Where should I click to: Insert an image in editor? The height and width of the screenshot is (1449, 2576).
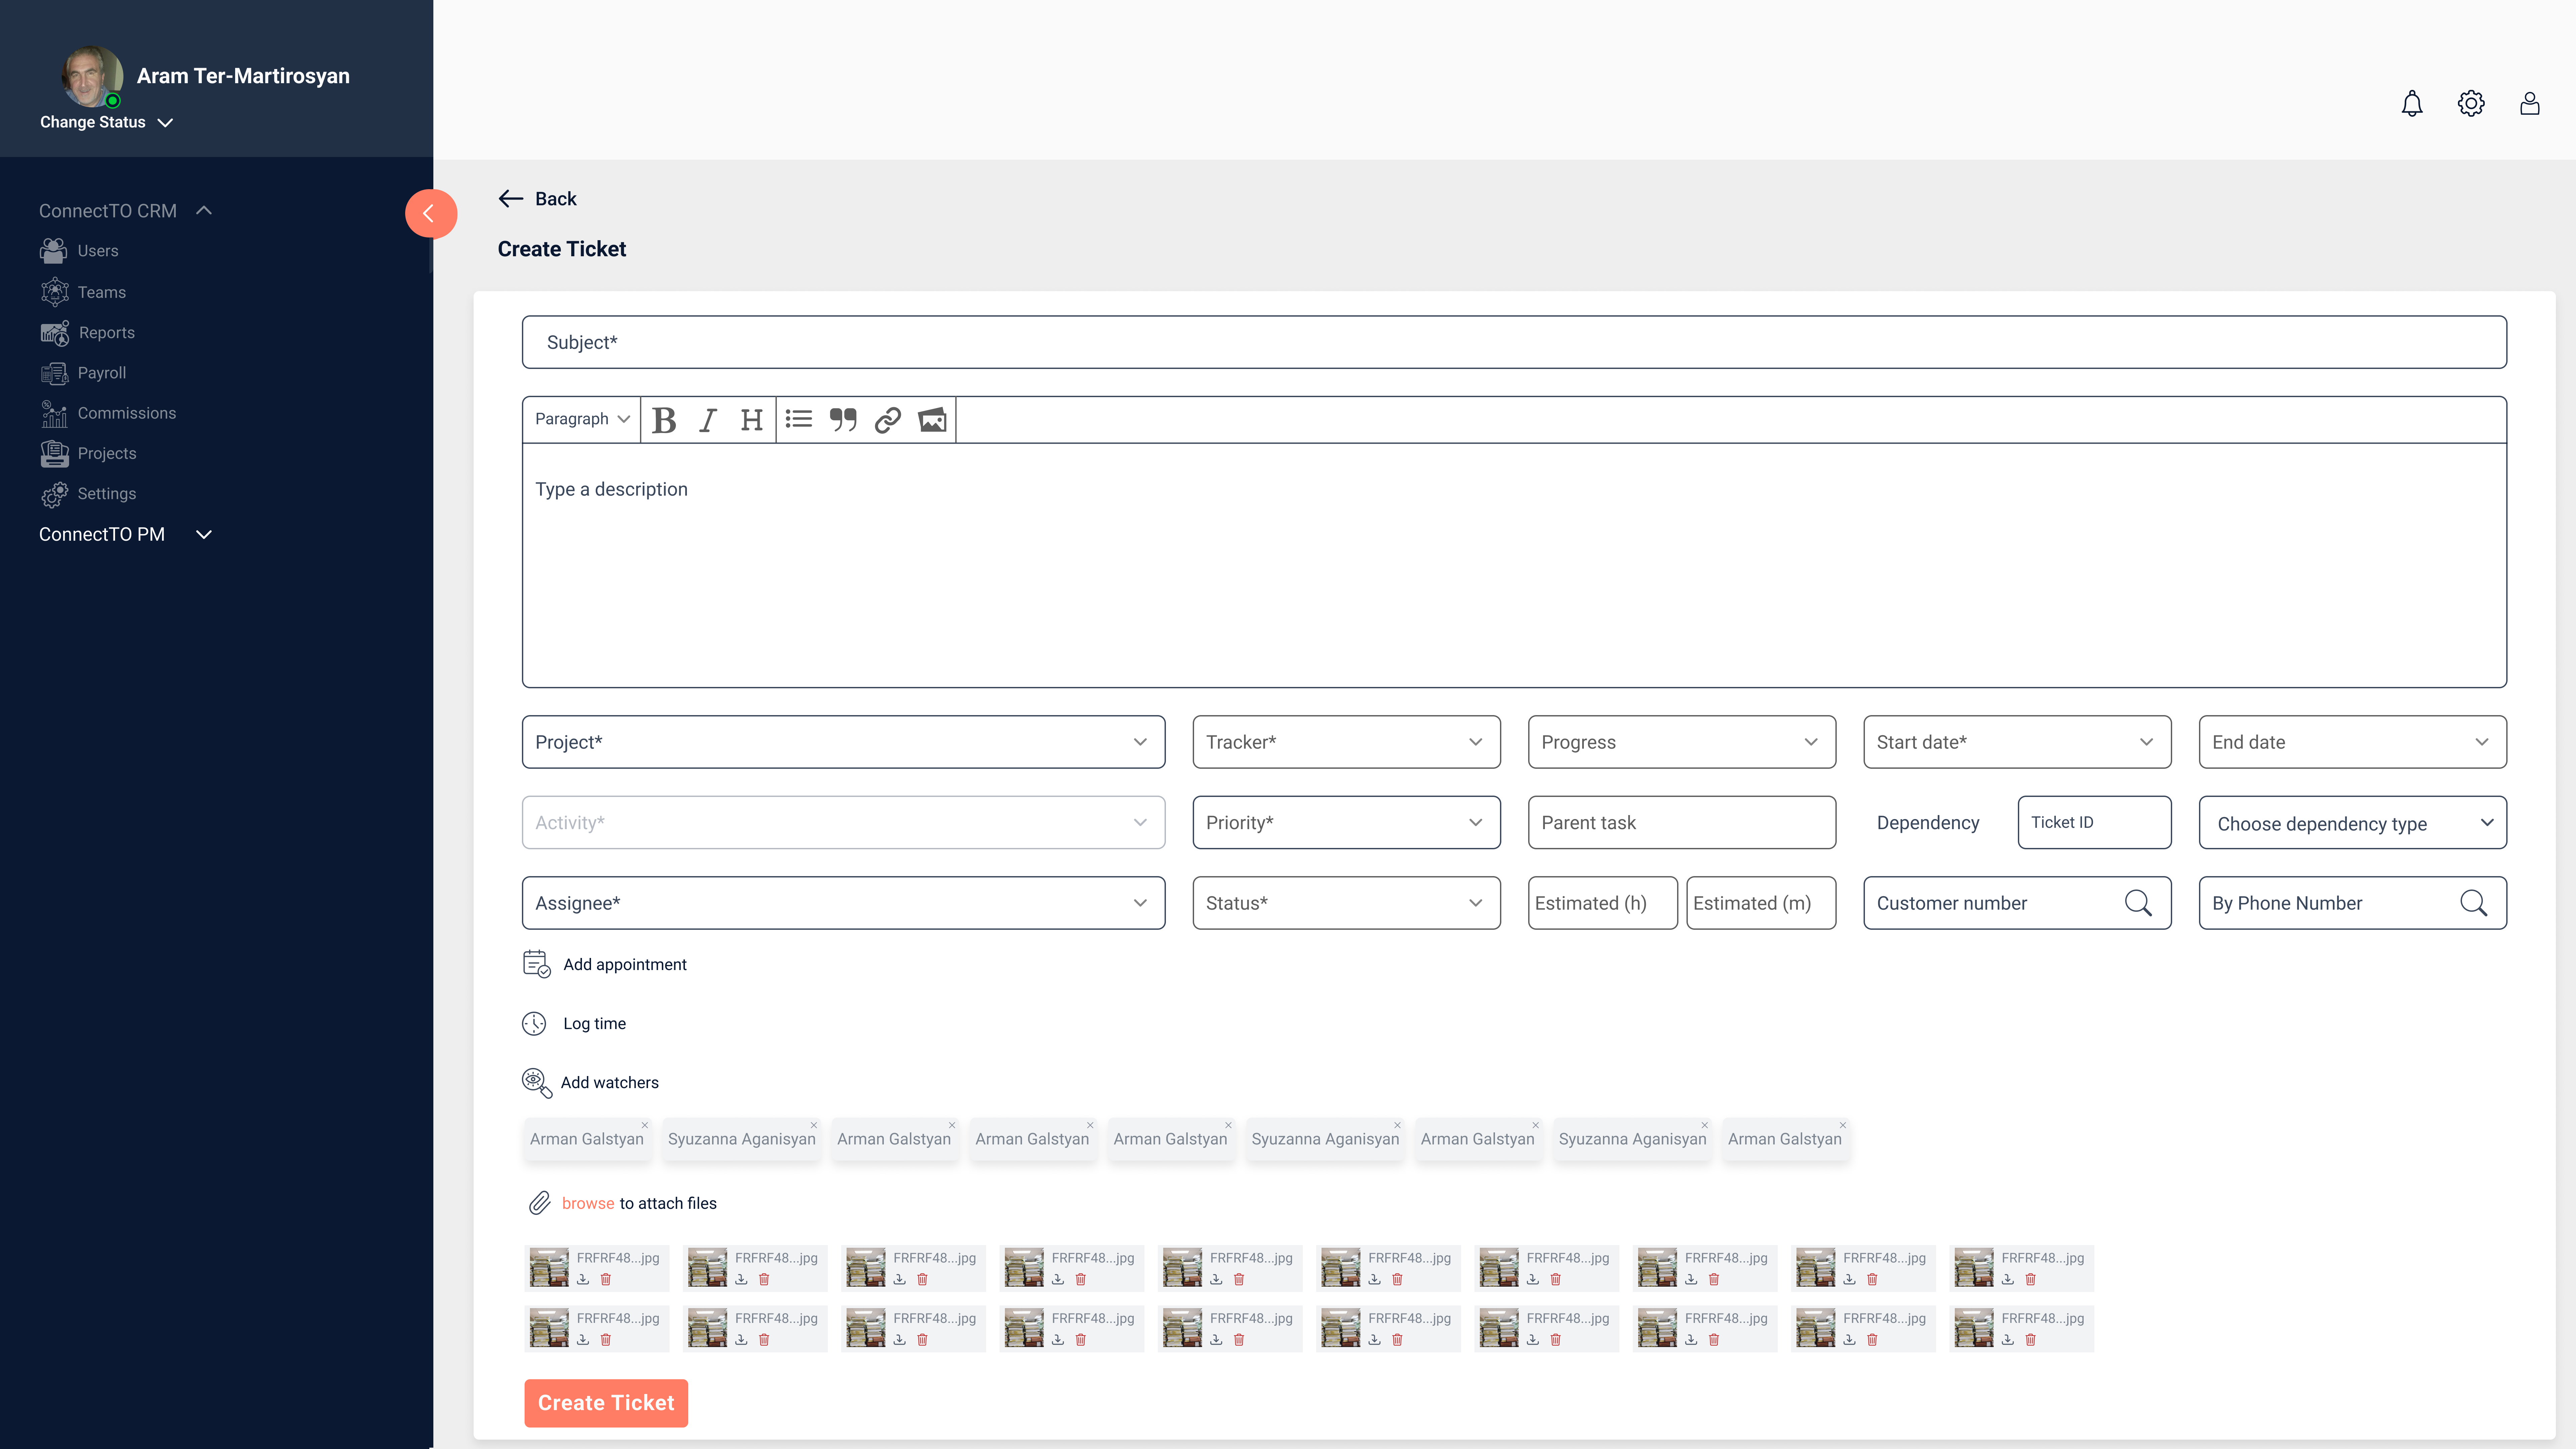[932, 420]
